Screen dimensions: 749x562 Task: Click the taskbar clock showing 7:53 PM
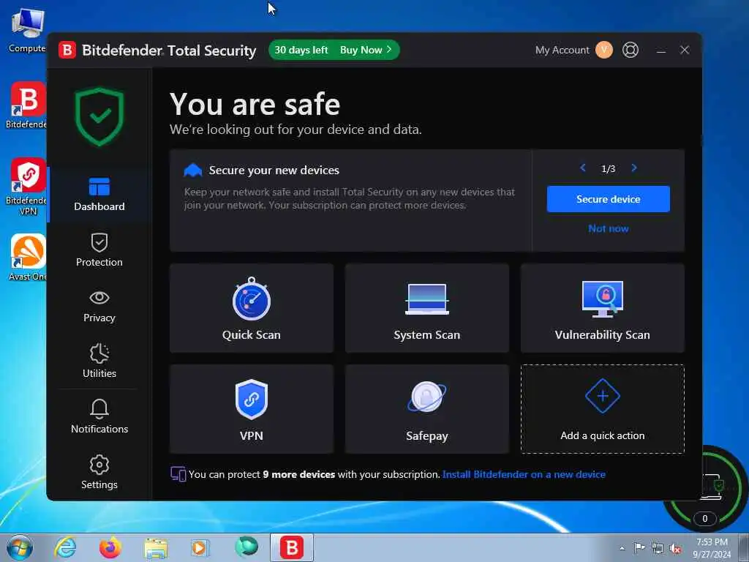click(x=712, y=547)
